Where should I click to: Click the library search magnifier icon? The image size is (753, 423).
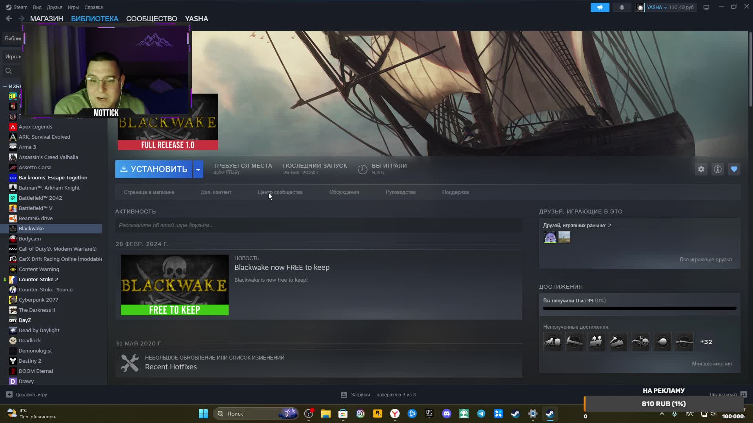click(x=9, y=71)
